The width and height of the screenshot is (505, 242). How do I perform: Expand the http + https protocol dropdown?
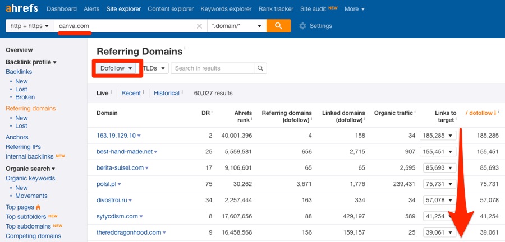click(x=30, y=26)
